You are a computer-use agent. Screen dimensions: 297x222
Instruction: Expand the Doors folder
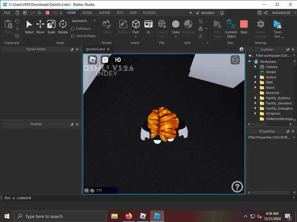pyautogui.click(x=255, y=87)
